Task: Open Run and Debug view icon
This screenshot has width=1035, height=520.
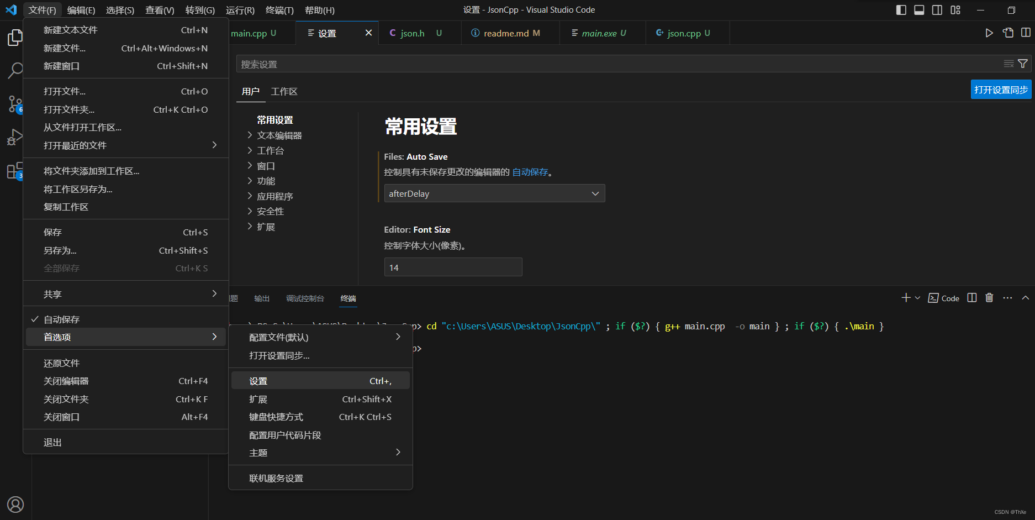Action: (15, 136)
